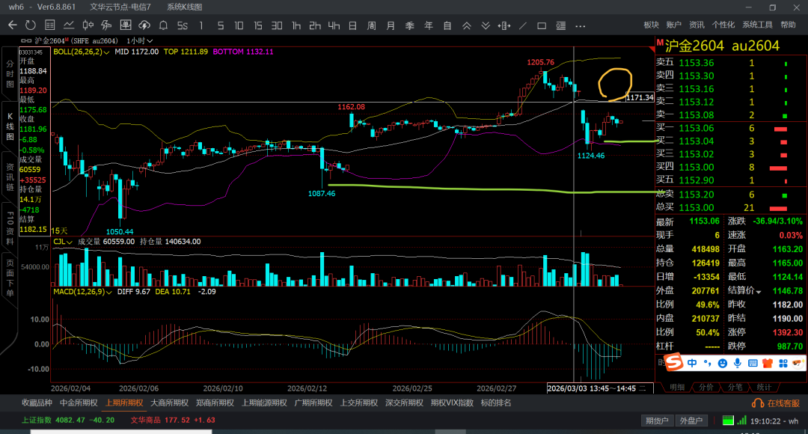Select the line drawing tool
The width and height of the screenshot is (808, 434).
[x=522, y=25]
